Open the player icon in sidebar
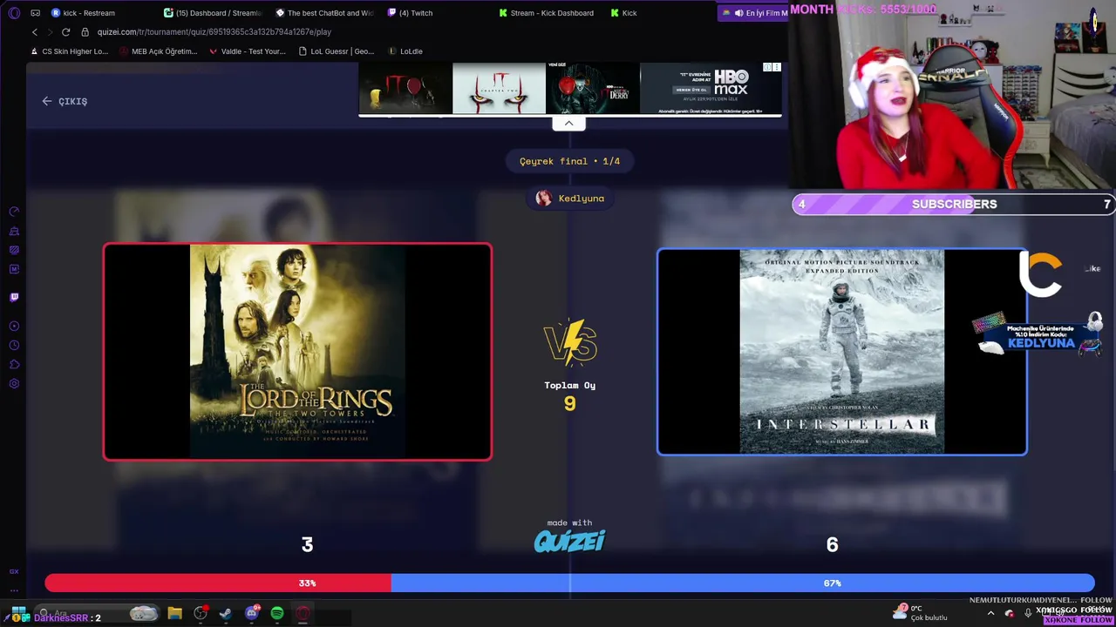Viewport: 1116px width, 627px height. [x=14, y=327]
